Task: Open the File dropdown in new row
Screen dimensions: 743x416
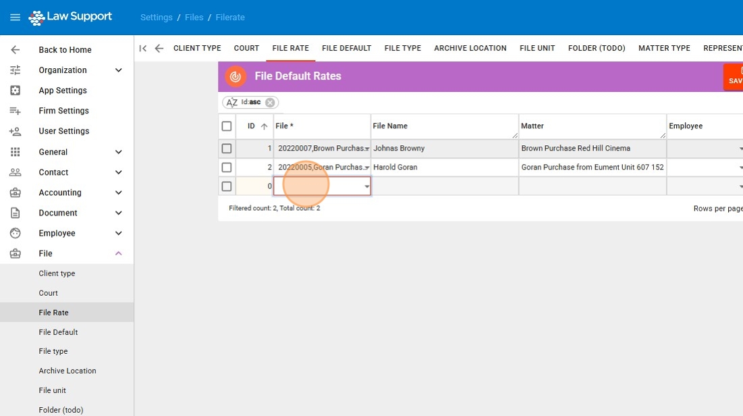Action: tap(367, 186)
